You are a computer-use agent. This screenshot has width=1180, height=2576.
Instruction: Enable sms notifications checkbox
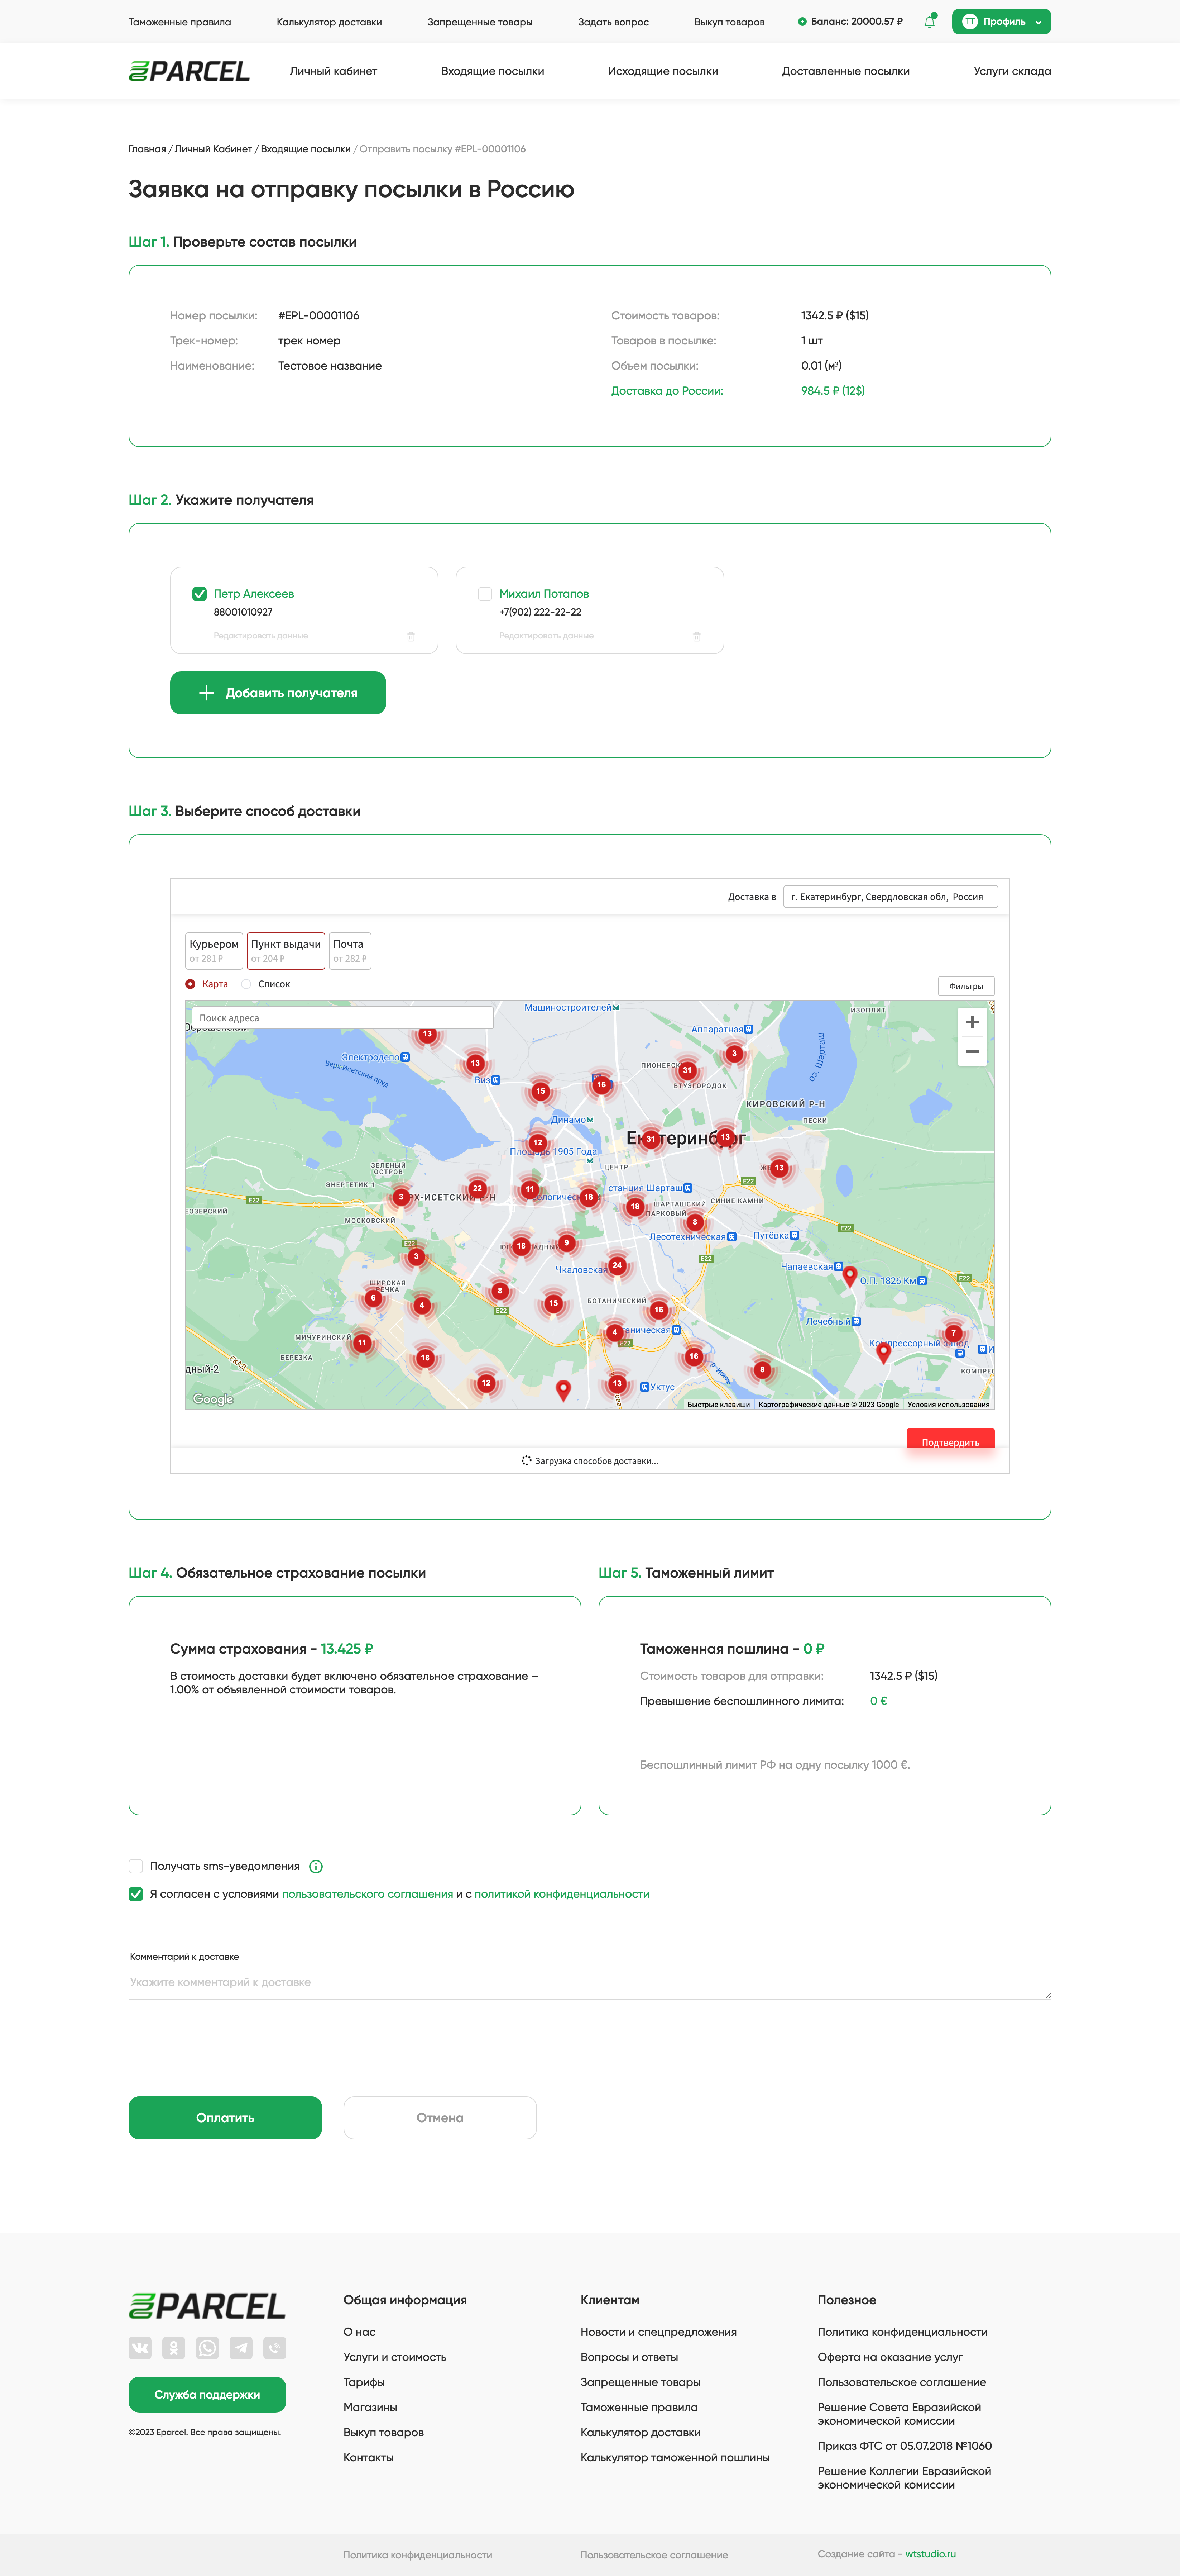[x=136, y=1866]
